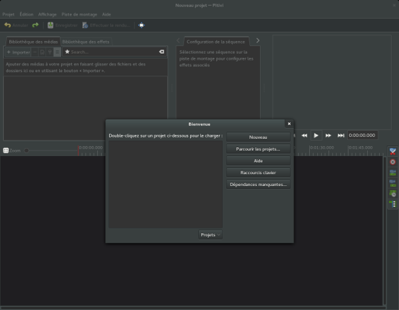Click the Nouveau button

coord(258,137)
